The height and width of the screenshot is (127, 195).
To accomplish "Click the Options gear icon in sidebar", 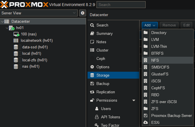I will pyautogui.click(x=92, y=67).
